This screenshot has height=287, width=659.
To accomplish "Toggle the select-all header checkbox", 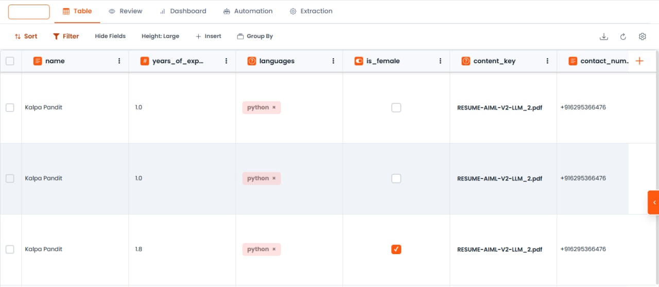I will coord(10,61).
